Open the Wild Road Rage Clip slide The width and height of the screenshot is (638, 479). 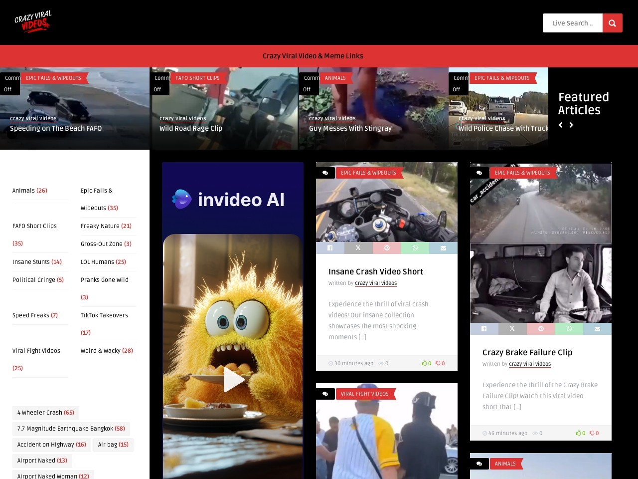(191, 128)
